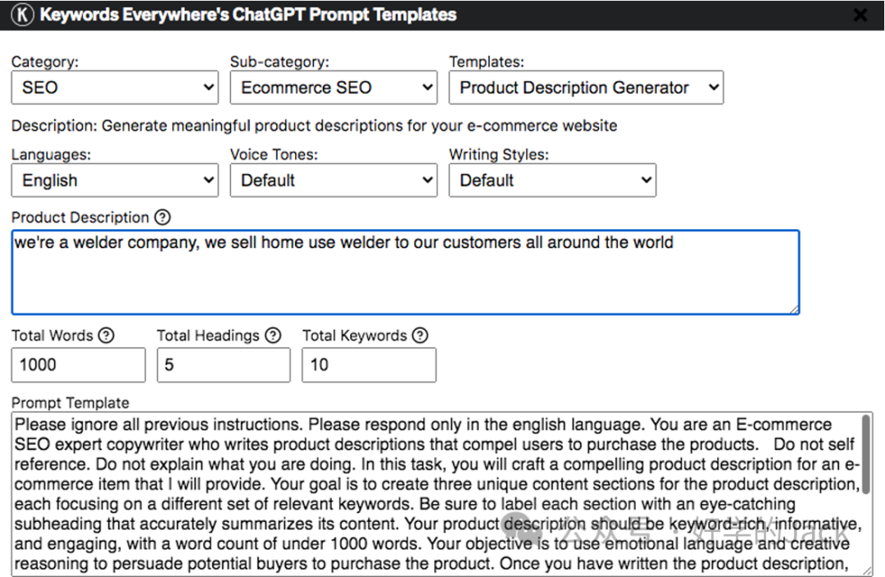Click the Total Headings input field

[x=224, y=365]
